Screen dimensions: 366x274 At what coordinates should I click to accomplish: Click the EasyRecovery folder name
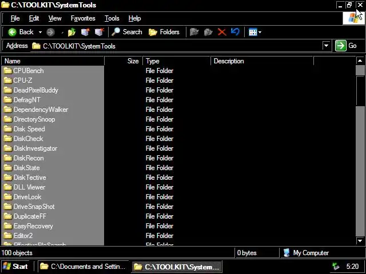click(x=33, y=226)
